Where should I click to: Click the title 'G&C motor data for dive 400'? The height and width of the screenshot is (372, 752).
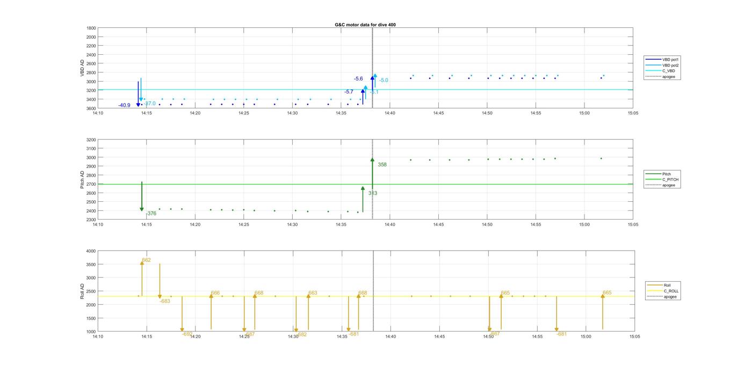coord(365,25)
